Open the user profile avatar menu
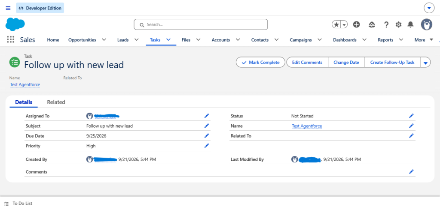440x210 pixels. (427, 24)
